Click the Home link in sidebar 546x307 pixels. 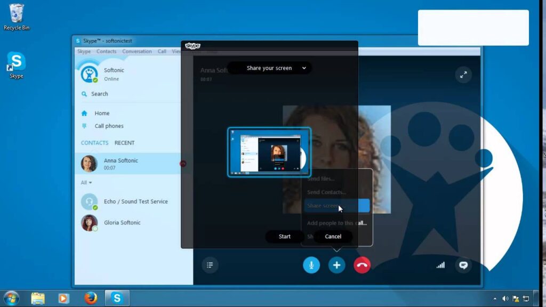click(x=102, y=113)
